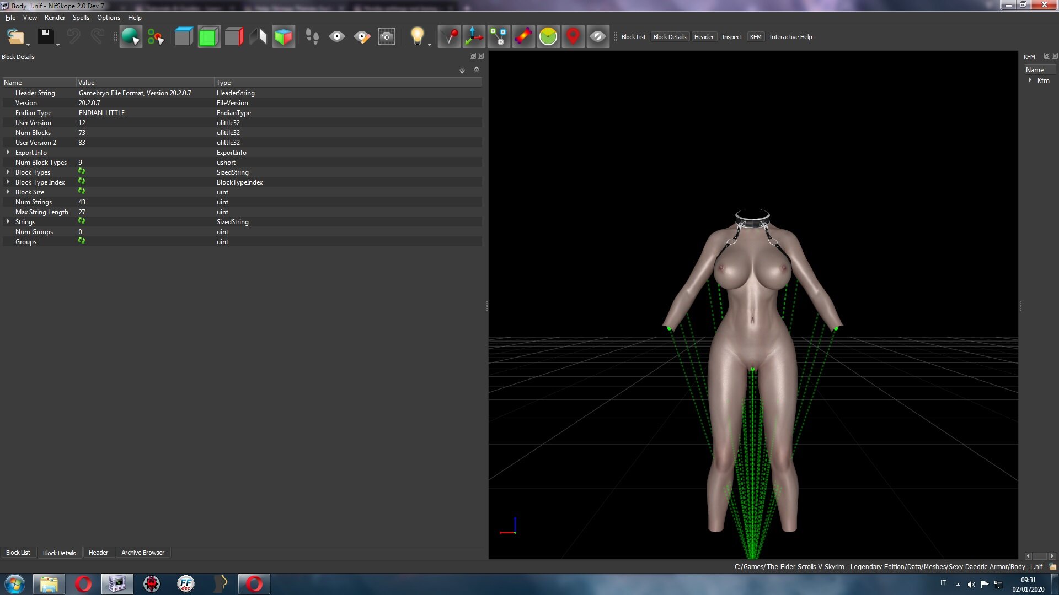Click the eye with pencil icon
The height and width of the screenshot is (595, 1059).
point(362,37)
